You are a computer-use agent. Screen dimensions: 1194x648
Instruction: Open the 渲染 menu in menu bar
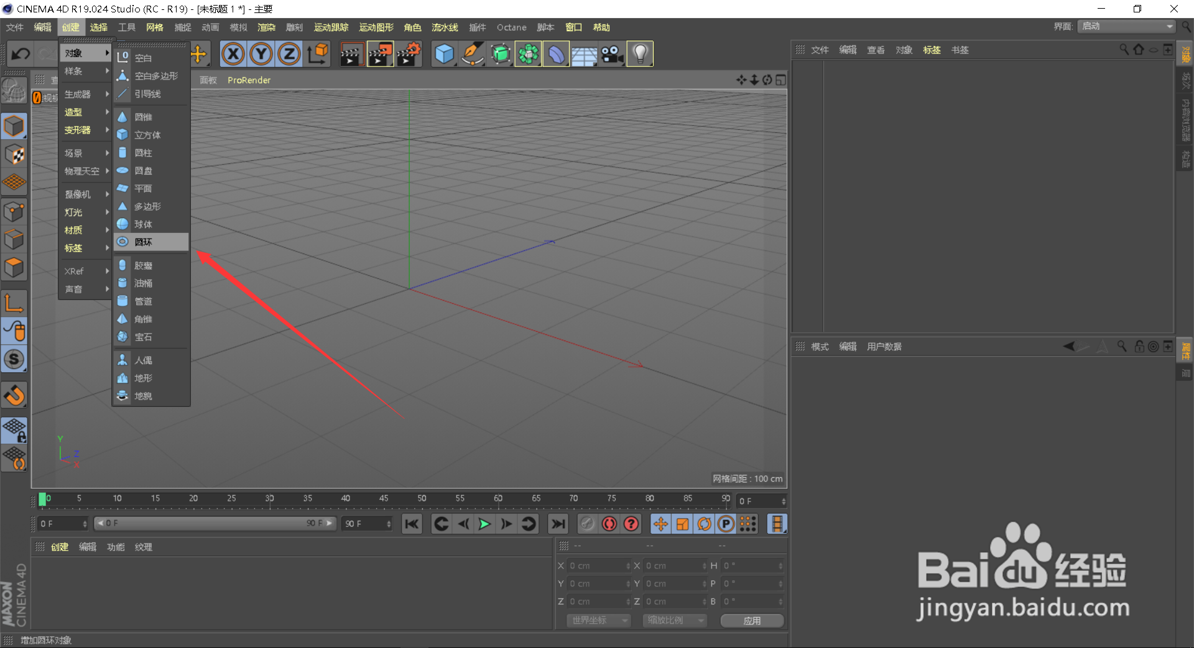(267, 27)
